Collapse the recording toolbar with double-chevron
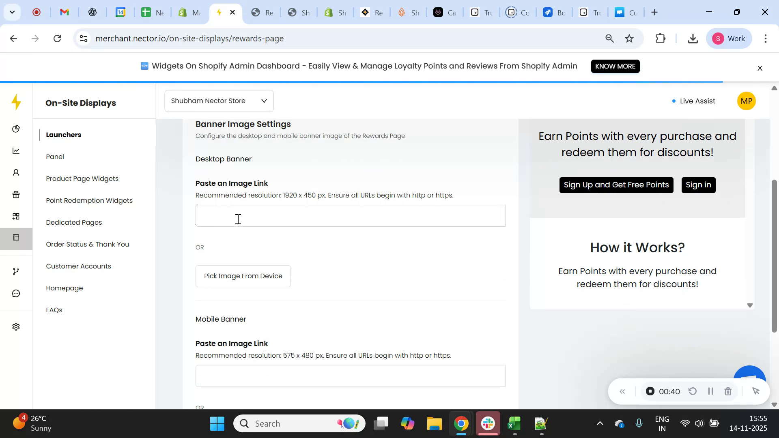The width and height of the screenshot is (779, 438). pyautogui.click(x=622, y=391)
